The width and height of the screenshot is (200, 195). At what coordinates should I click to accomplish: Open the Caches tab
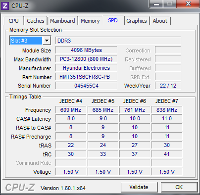[36, 21]
